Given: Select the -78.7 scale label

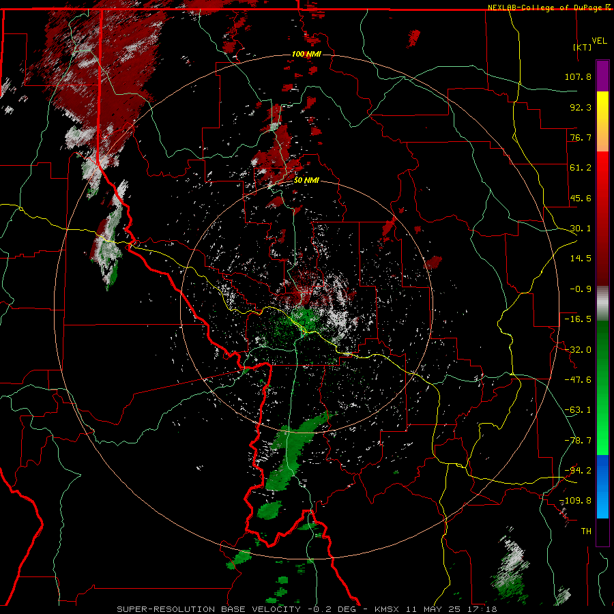Looking at the screenshot, I should click(x=578, y=441).
